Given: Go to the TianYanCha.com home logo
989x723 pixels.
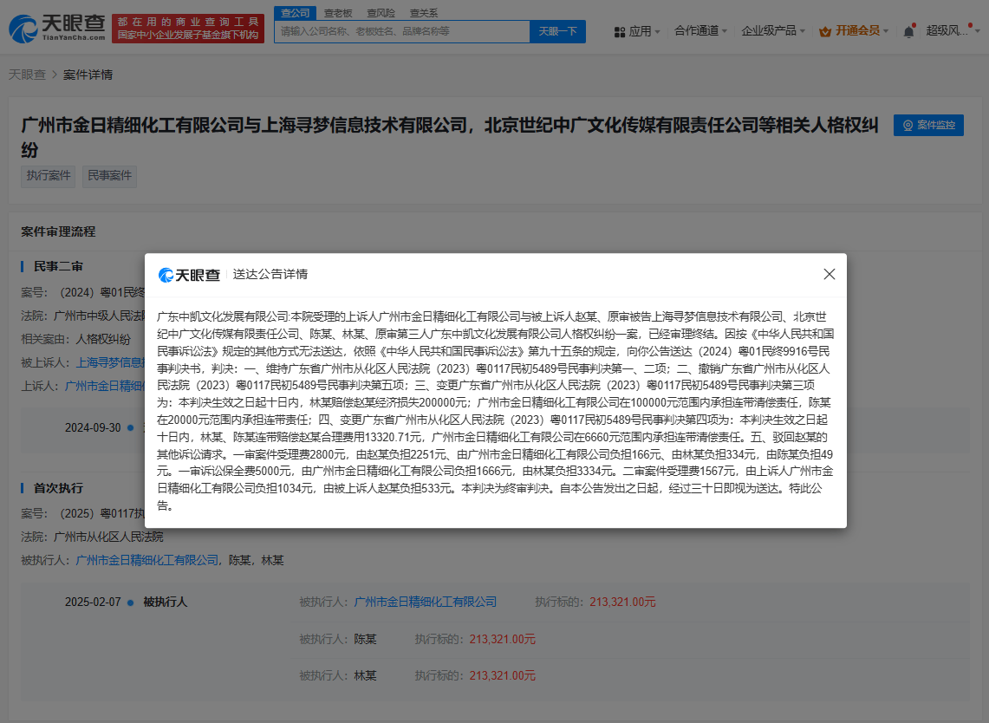Looking at the screenshot, I should point(56,29).
